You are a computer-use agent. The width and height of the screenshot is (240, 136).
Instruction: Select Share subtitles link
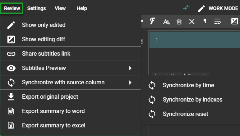tap(71, 53)
